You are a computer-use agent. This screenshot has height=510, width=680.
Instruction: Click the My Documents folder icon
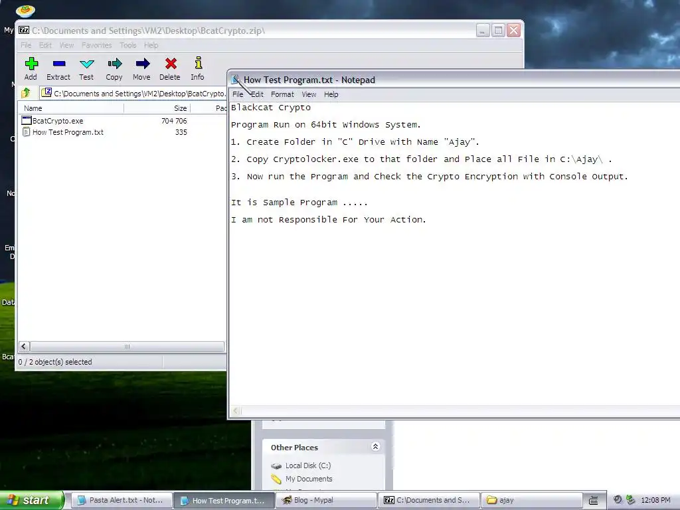tap(276, 479)
